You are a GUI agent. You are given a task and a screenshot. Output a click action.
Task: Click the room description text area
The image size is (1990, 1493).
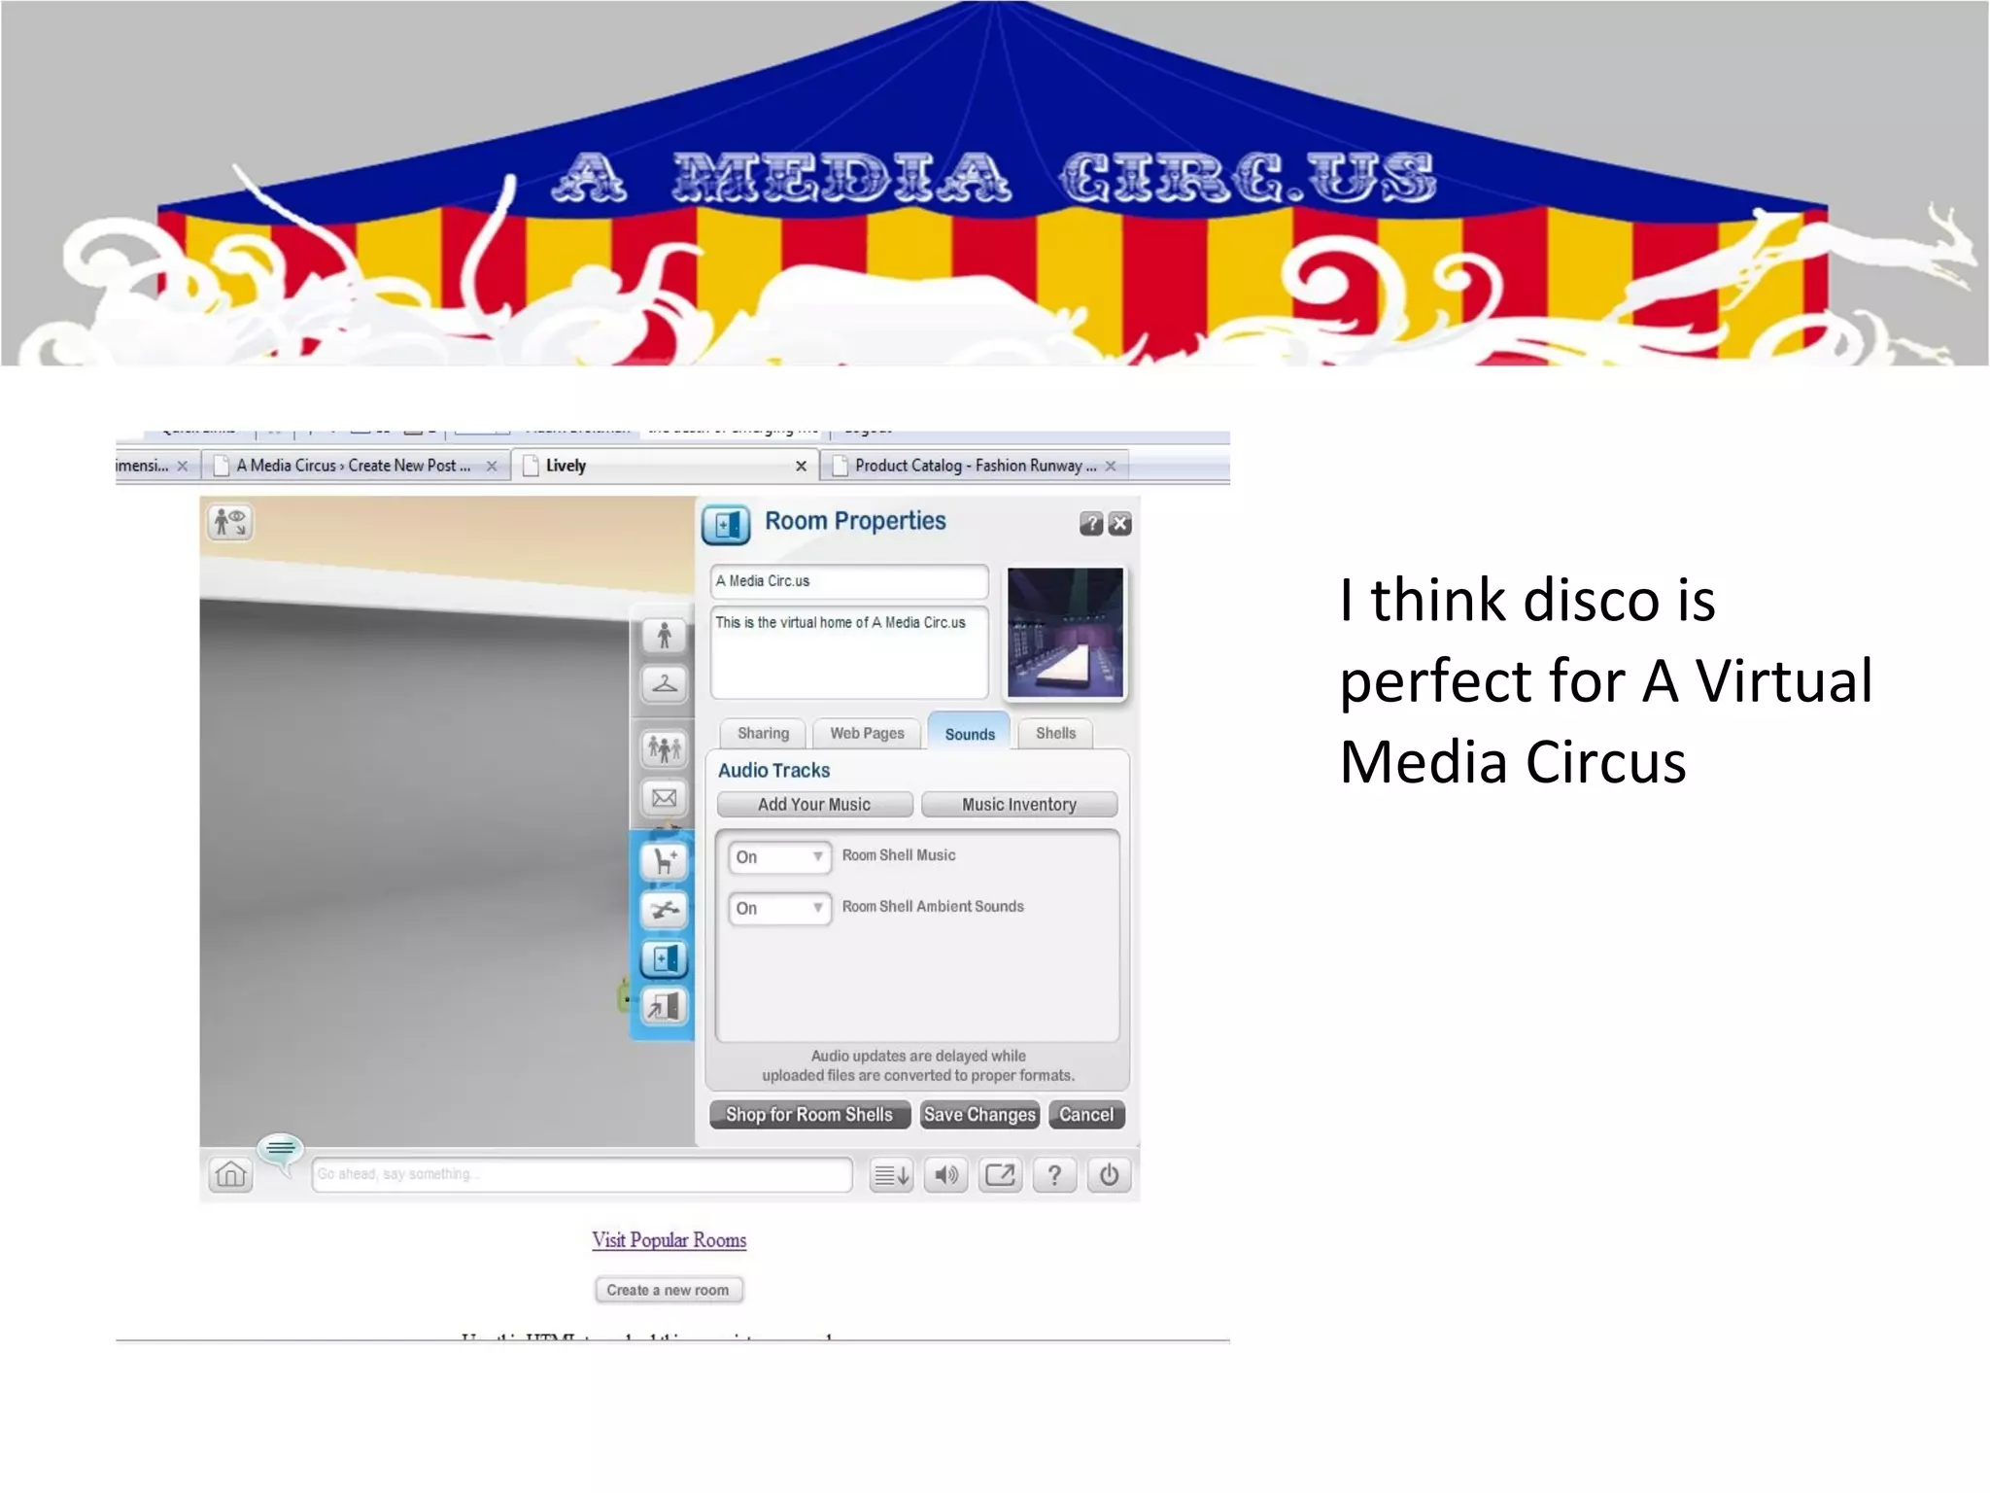pyautogui.click(x=849, y=652)
